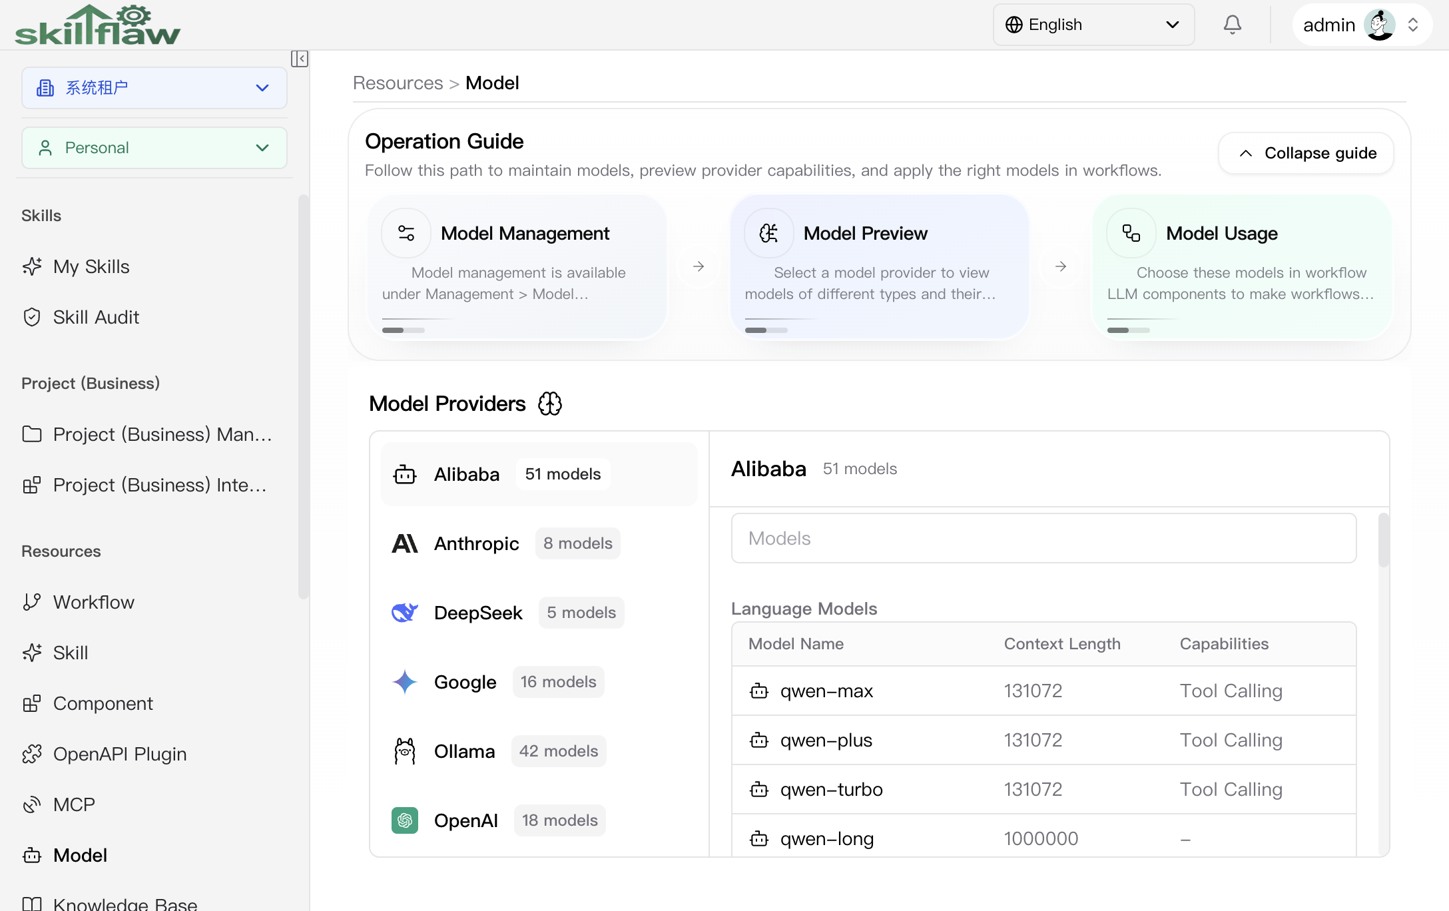
Task: Select the OpenAI provider
Action: (539, 820)
